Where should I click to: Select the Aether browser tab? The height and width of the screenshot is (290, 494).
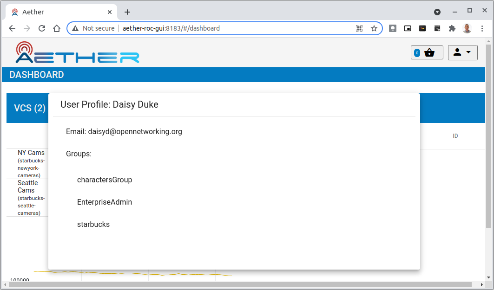coord(56,12)
